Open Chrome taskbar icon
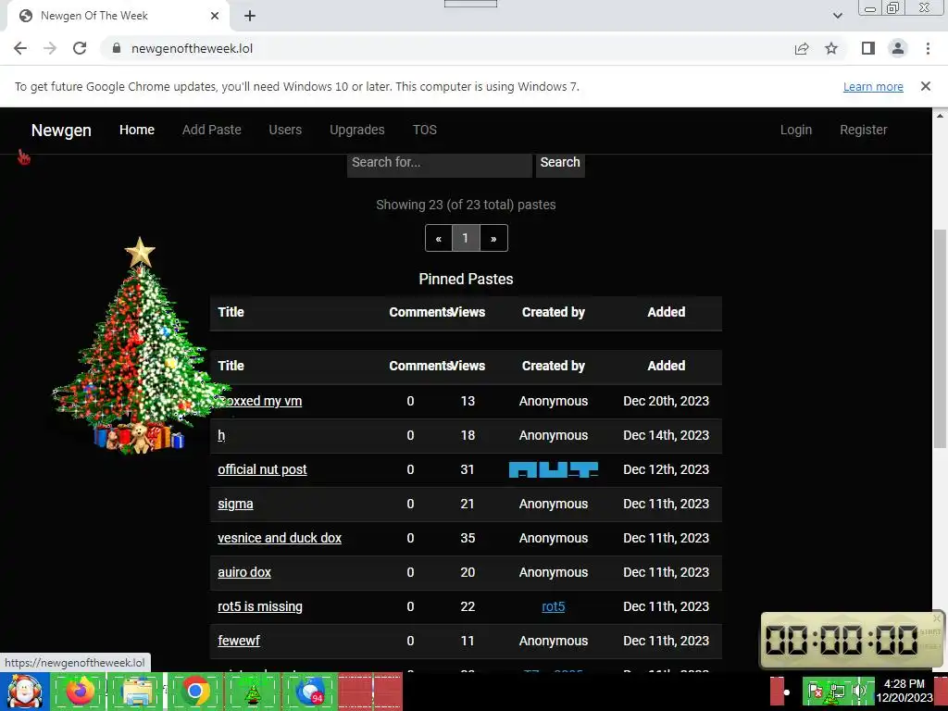The image size is (948, 711). (195, 691)
